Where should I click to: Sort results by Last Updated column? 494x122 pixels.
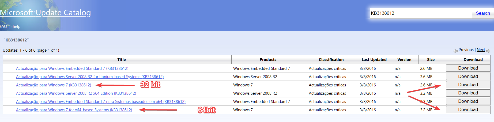coord(374,60)
